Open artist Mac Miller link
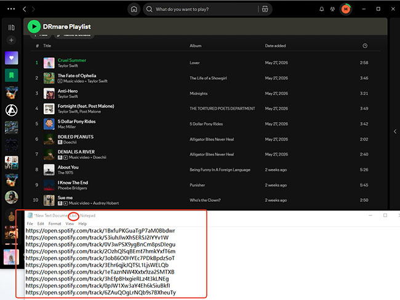Viewport: 400px width, 300px height. tap(66, 127)
